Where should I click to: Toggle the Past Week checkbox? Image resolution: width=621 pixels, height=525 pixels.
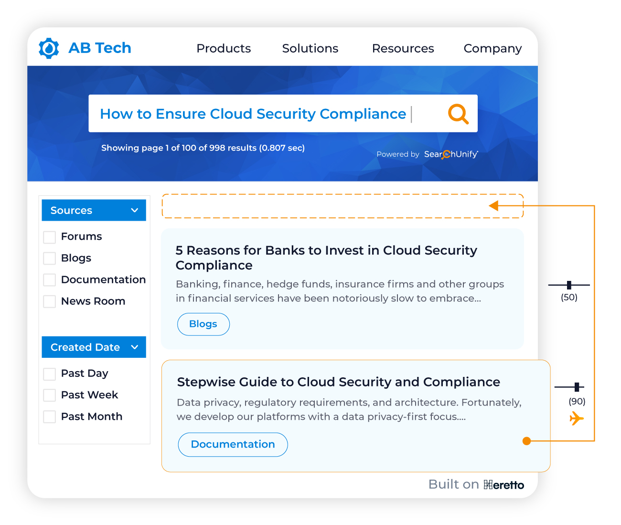[50, 395]
